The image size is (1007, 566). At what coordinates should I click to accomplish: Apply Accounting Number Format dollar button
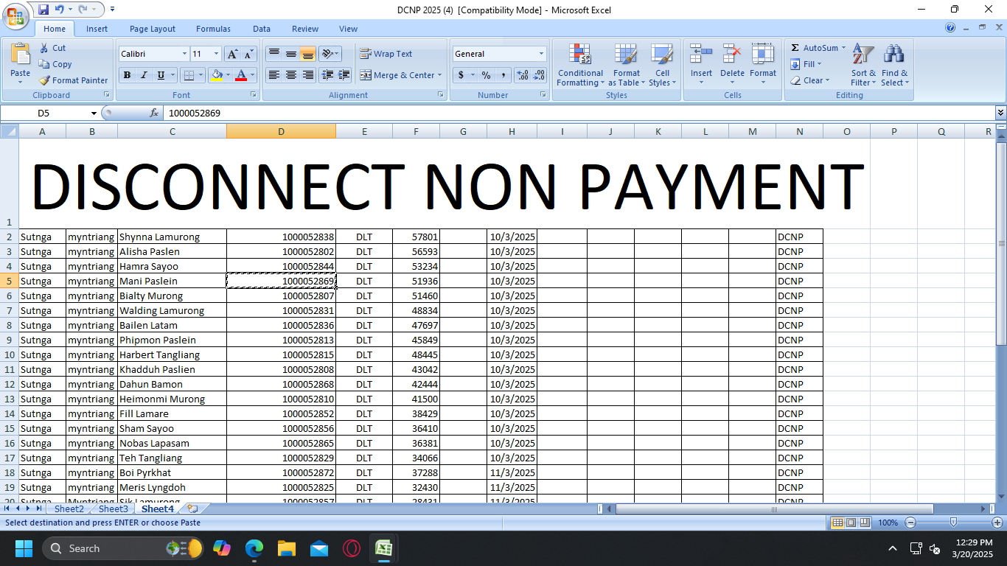point(461,75)
